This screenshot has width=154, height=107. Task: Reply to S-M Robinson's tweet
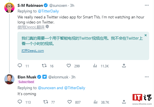(x=20, y=65)
